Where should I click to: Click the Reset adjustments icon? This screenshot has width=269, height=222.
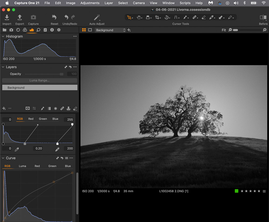[x=54, y=17]
